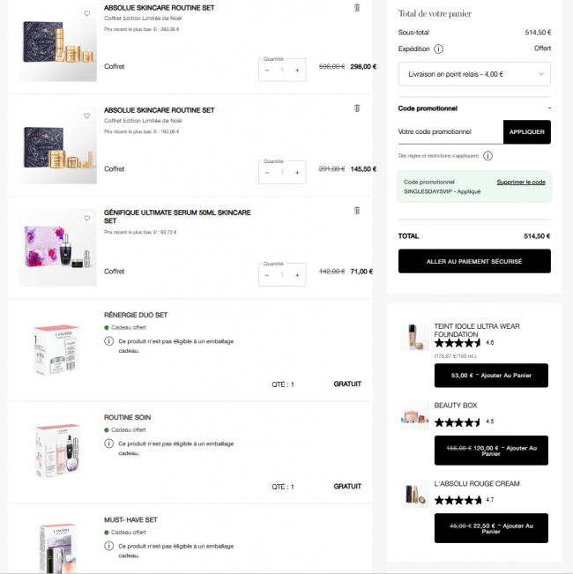Focus the promo code input field

450,131
